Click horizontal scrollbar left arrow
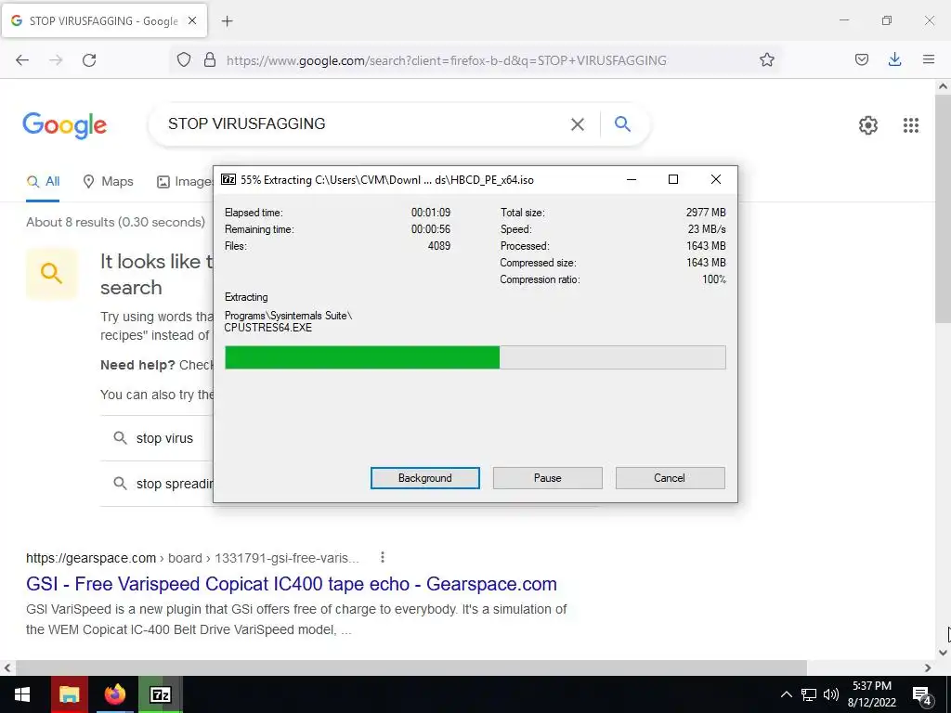 [7, 668]
